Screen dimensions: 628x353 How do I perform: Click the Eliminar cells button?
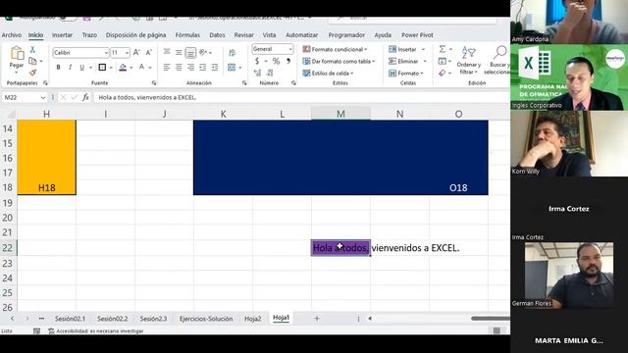click(407, 61)
